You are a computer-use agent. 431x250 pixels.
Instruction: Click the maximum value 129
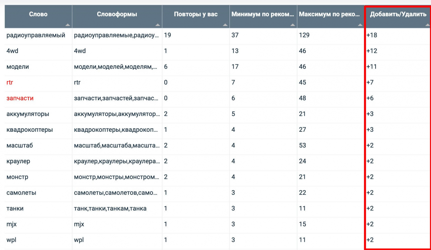(x=304, y=35)
